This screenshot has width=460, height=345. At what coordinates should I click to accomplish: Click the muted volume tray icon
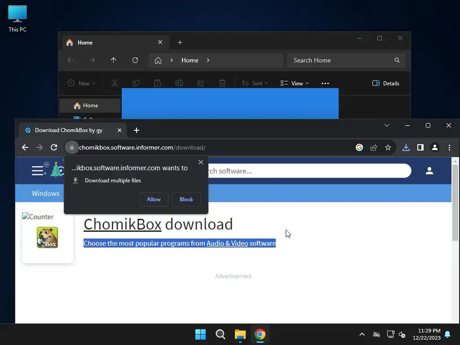click(402, 334)
